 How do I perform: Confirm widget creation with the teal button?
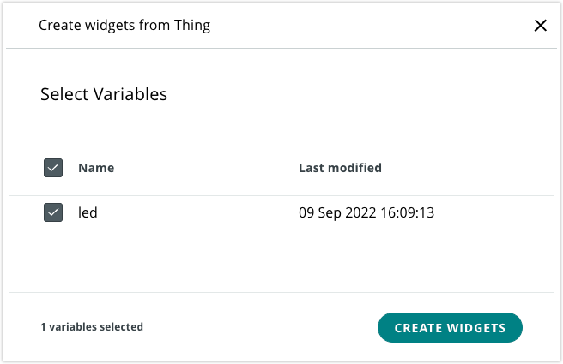pos(450,327)
